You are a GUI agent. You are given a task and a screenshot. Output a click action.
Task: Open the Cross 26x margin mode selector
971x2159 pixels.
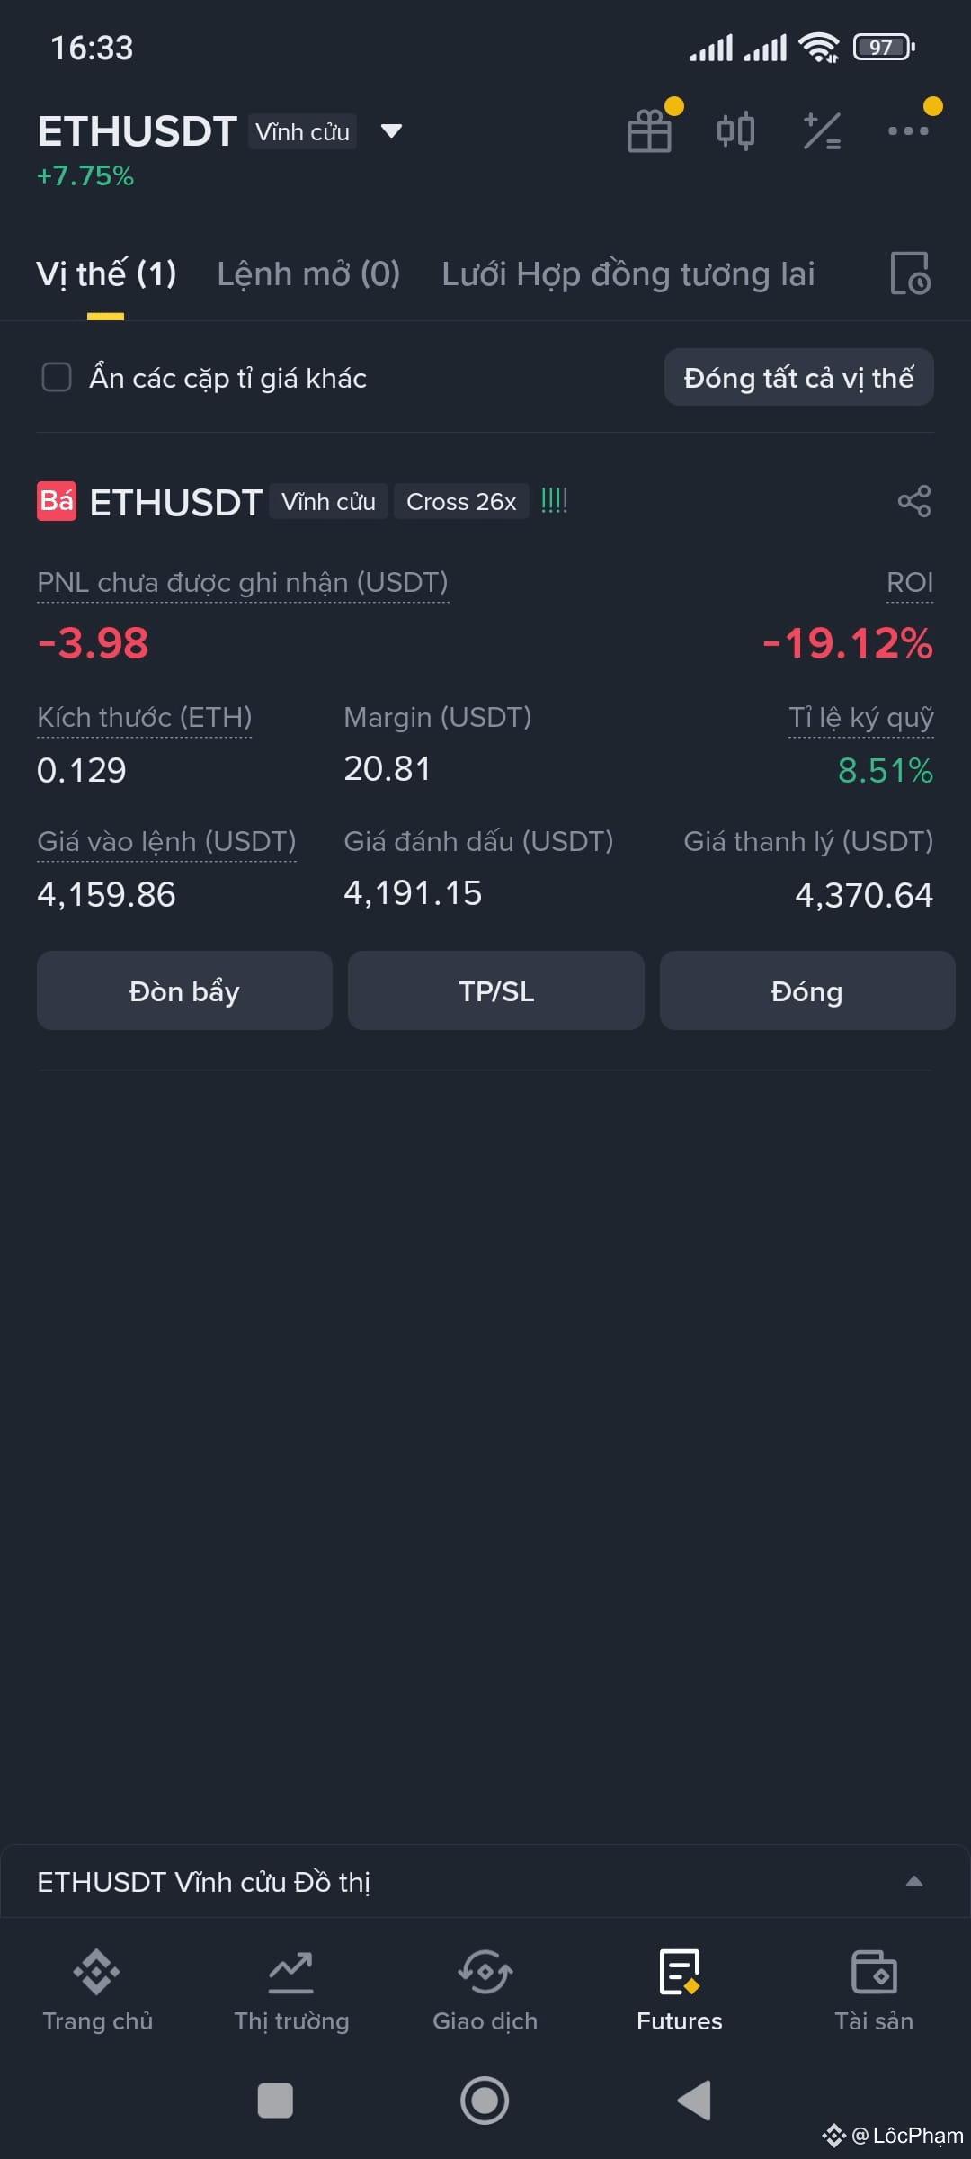tap(461, 501)
